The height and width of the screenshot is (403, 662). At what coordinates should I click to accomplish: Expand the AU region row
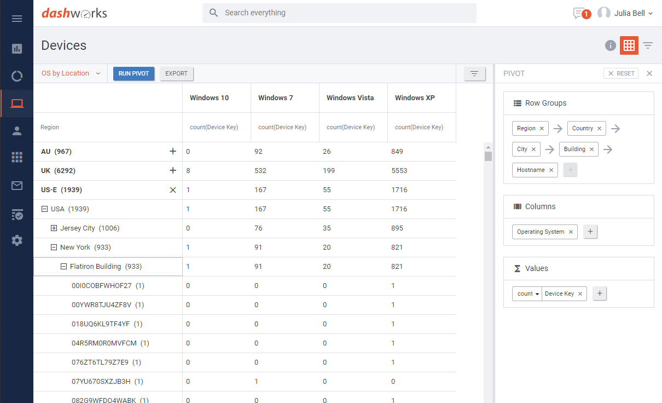coord(173,151)
